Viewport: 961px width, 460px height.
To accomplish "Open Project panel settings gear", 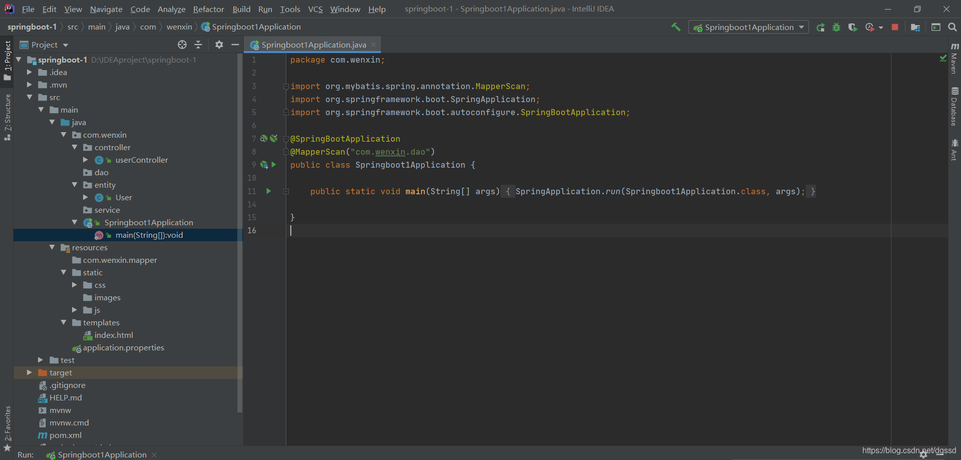I will (219, 45).
